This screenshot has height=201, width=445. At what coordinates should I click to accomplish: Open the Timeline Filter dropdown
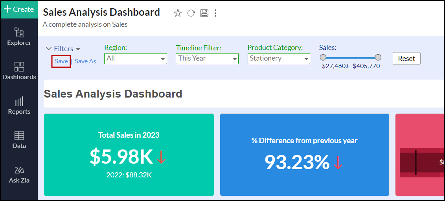207,59
